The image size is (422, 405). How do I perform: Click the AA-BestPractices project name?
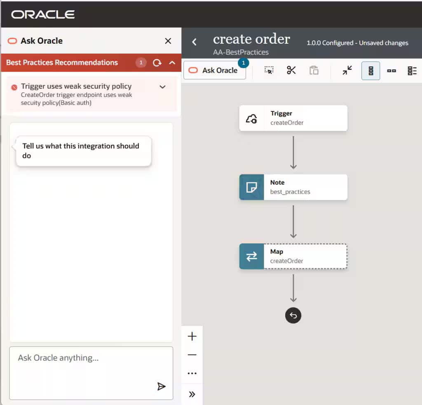point(241,52)
